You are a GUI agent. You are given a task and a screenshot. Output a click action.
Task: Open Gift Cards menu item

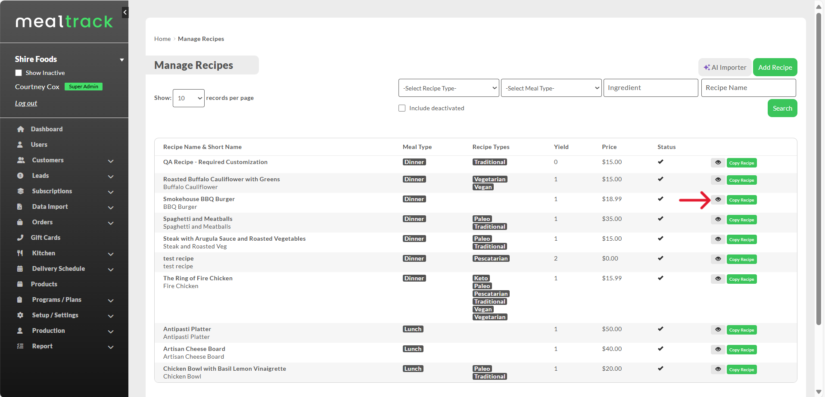[x=46, y=238]
